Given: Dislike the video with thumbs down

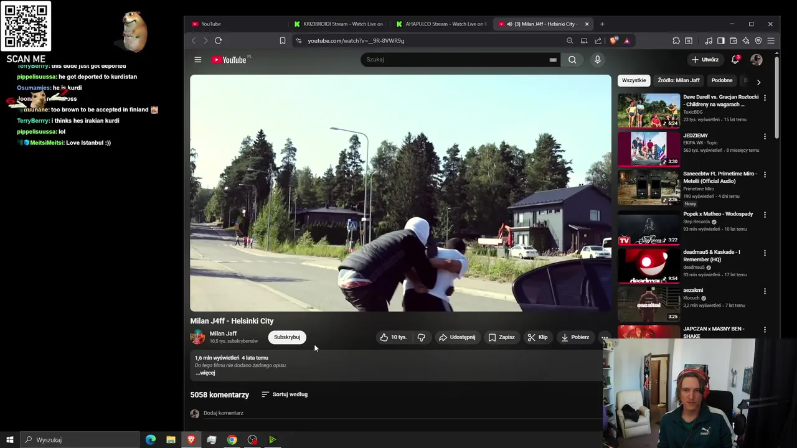Looking at the screenshot, I should coord(422,337).
